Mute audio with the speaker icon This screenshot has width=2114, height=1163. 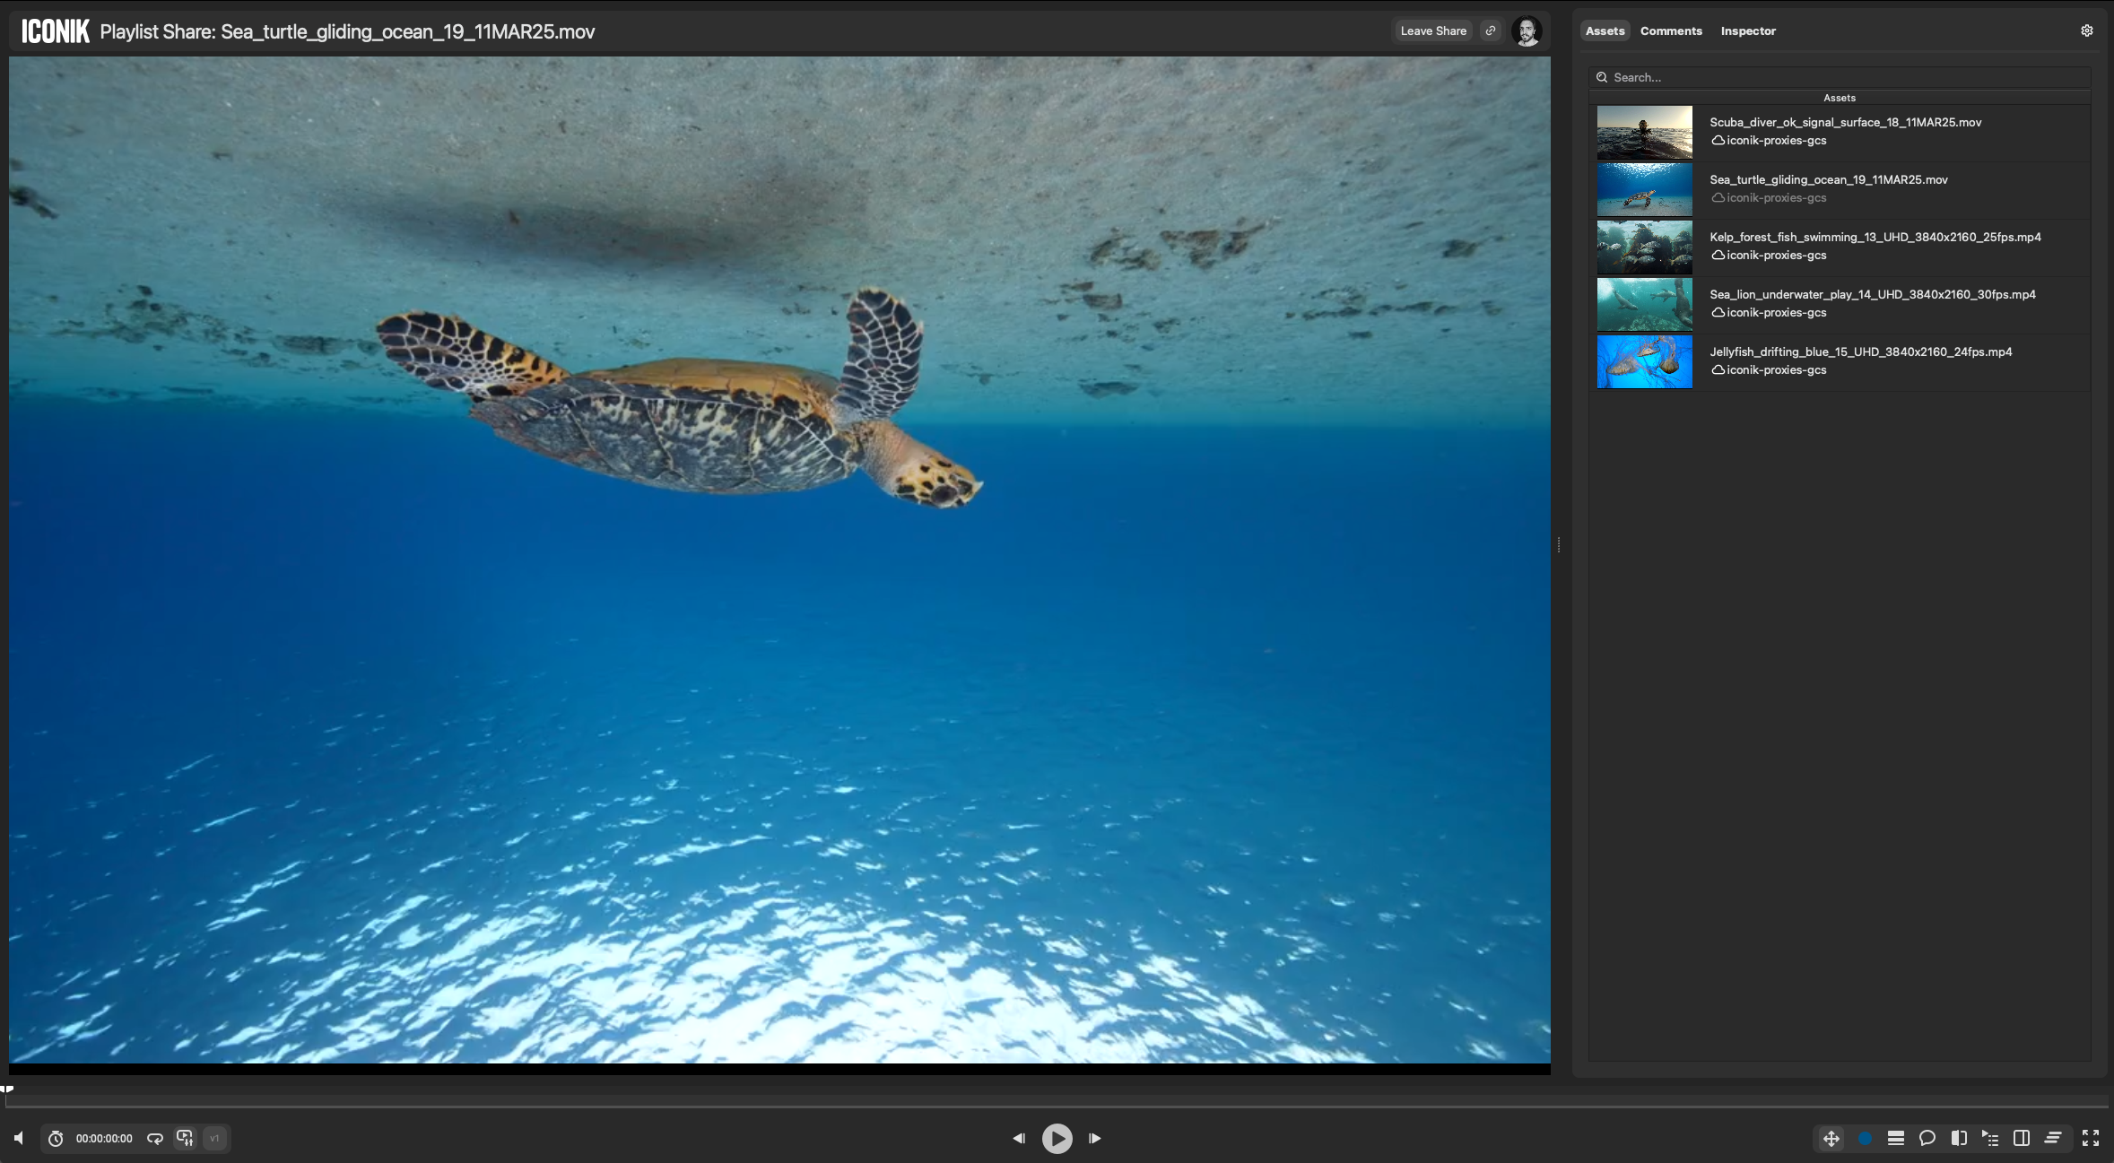point(19,1138)
